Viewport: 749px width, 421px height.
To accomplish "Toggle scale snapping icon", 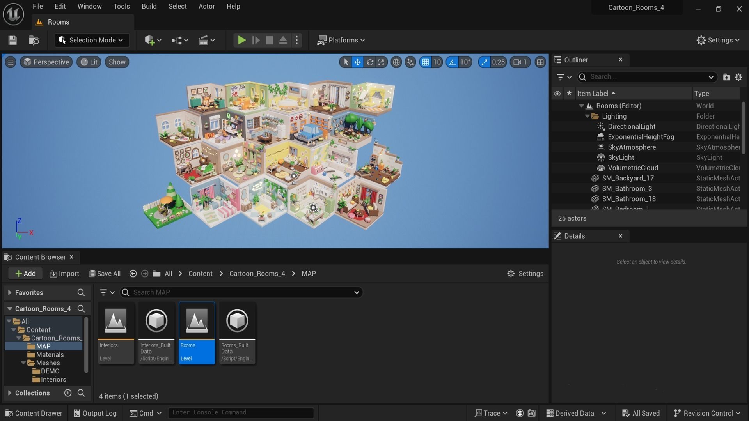I will (x=484, y=62).
